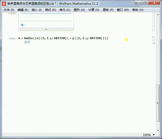The height and width of the screenshot is (139, 162).
Task: Click the 音频 translation annotation
Action: point(27,42)
